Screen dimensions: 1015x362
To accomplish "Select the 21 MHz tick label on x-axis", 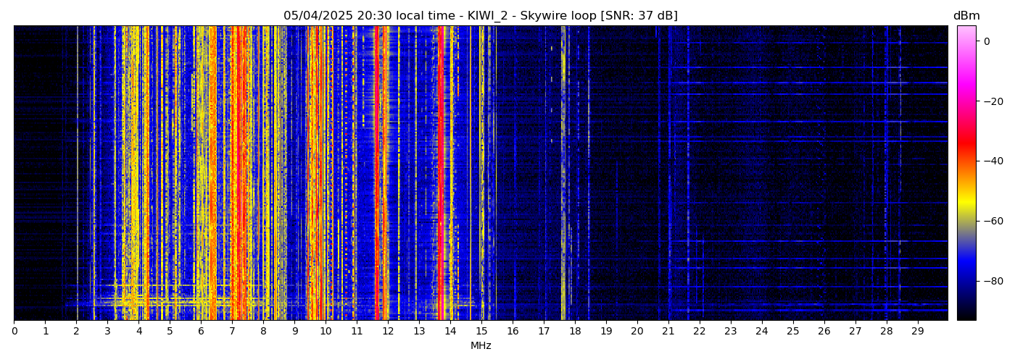I will coord(668,332).
